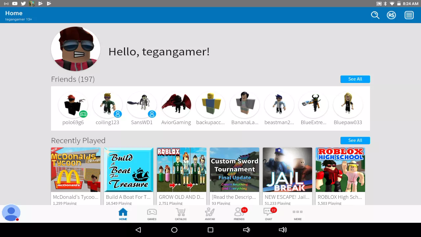Tap the Android back navigation button
The height and width of the screenshot is (237, 421).
tap(138, 230)
